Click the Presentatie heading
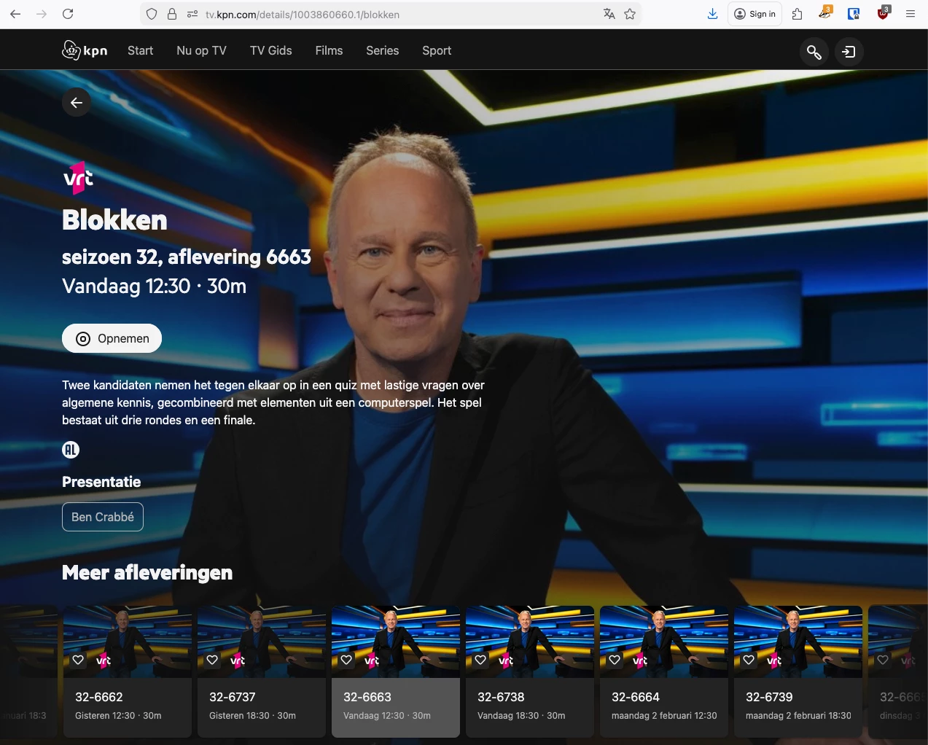 pos(101,482)
